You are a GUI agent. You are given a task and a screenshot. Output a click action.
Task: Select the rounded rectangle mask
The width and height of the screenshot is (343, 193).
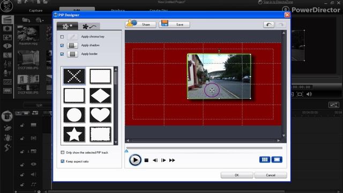pyautogui.click(x=74, y=95)
